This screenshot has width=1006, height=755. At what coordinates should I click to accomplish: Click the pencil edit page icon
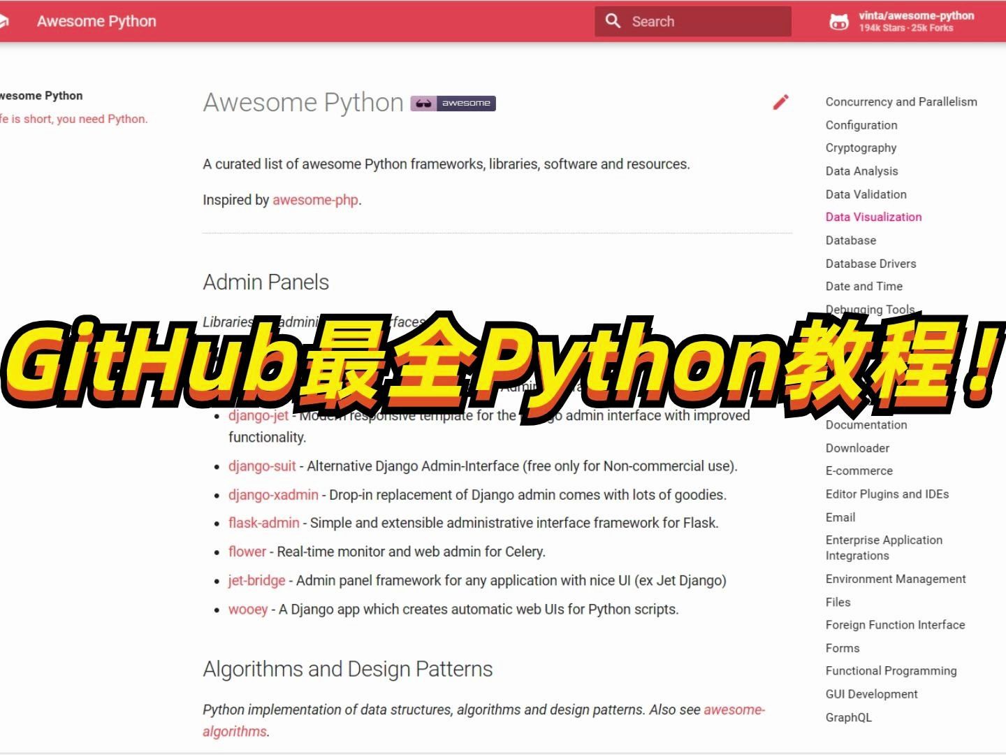click(780, 102)
